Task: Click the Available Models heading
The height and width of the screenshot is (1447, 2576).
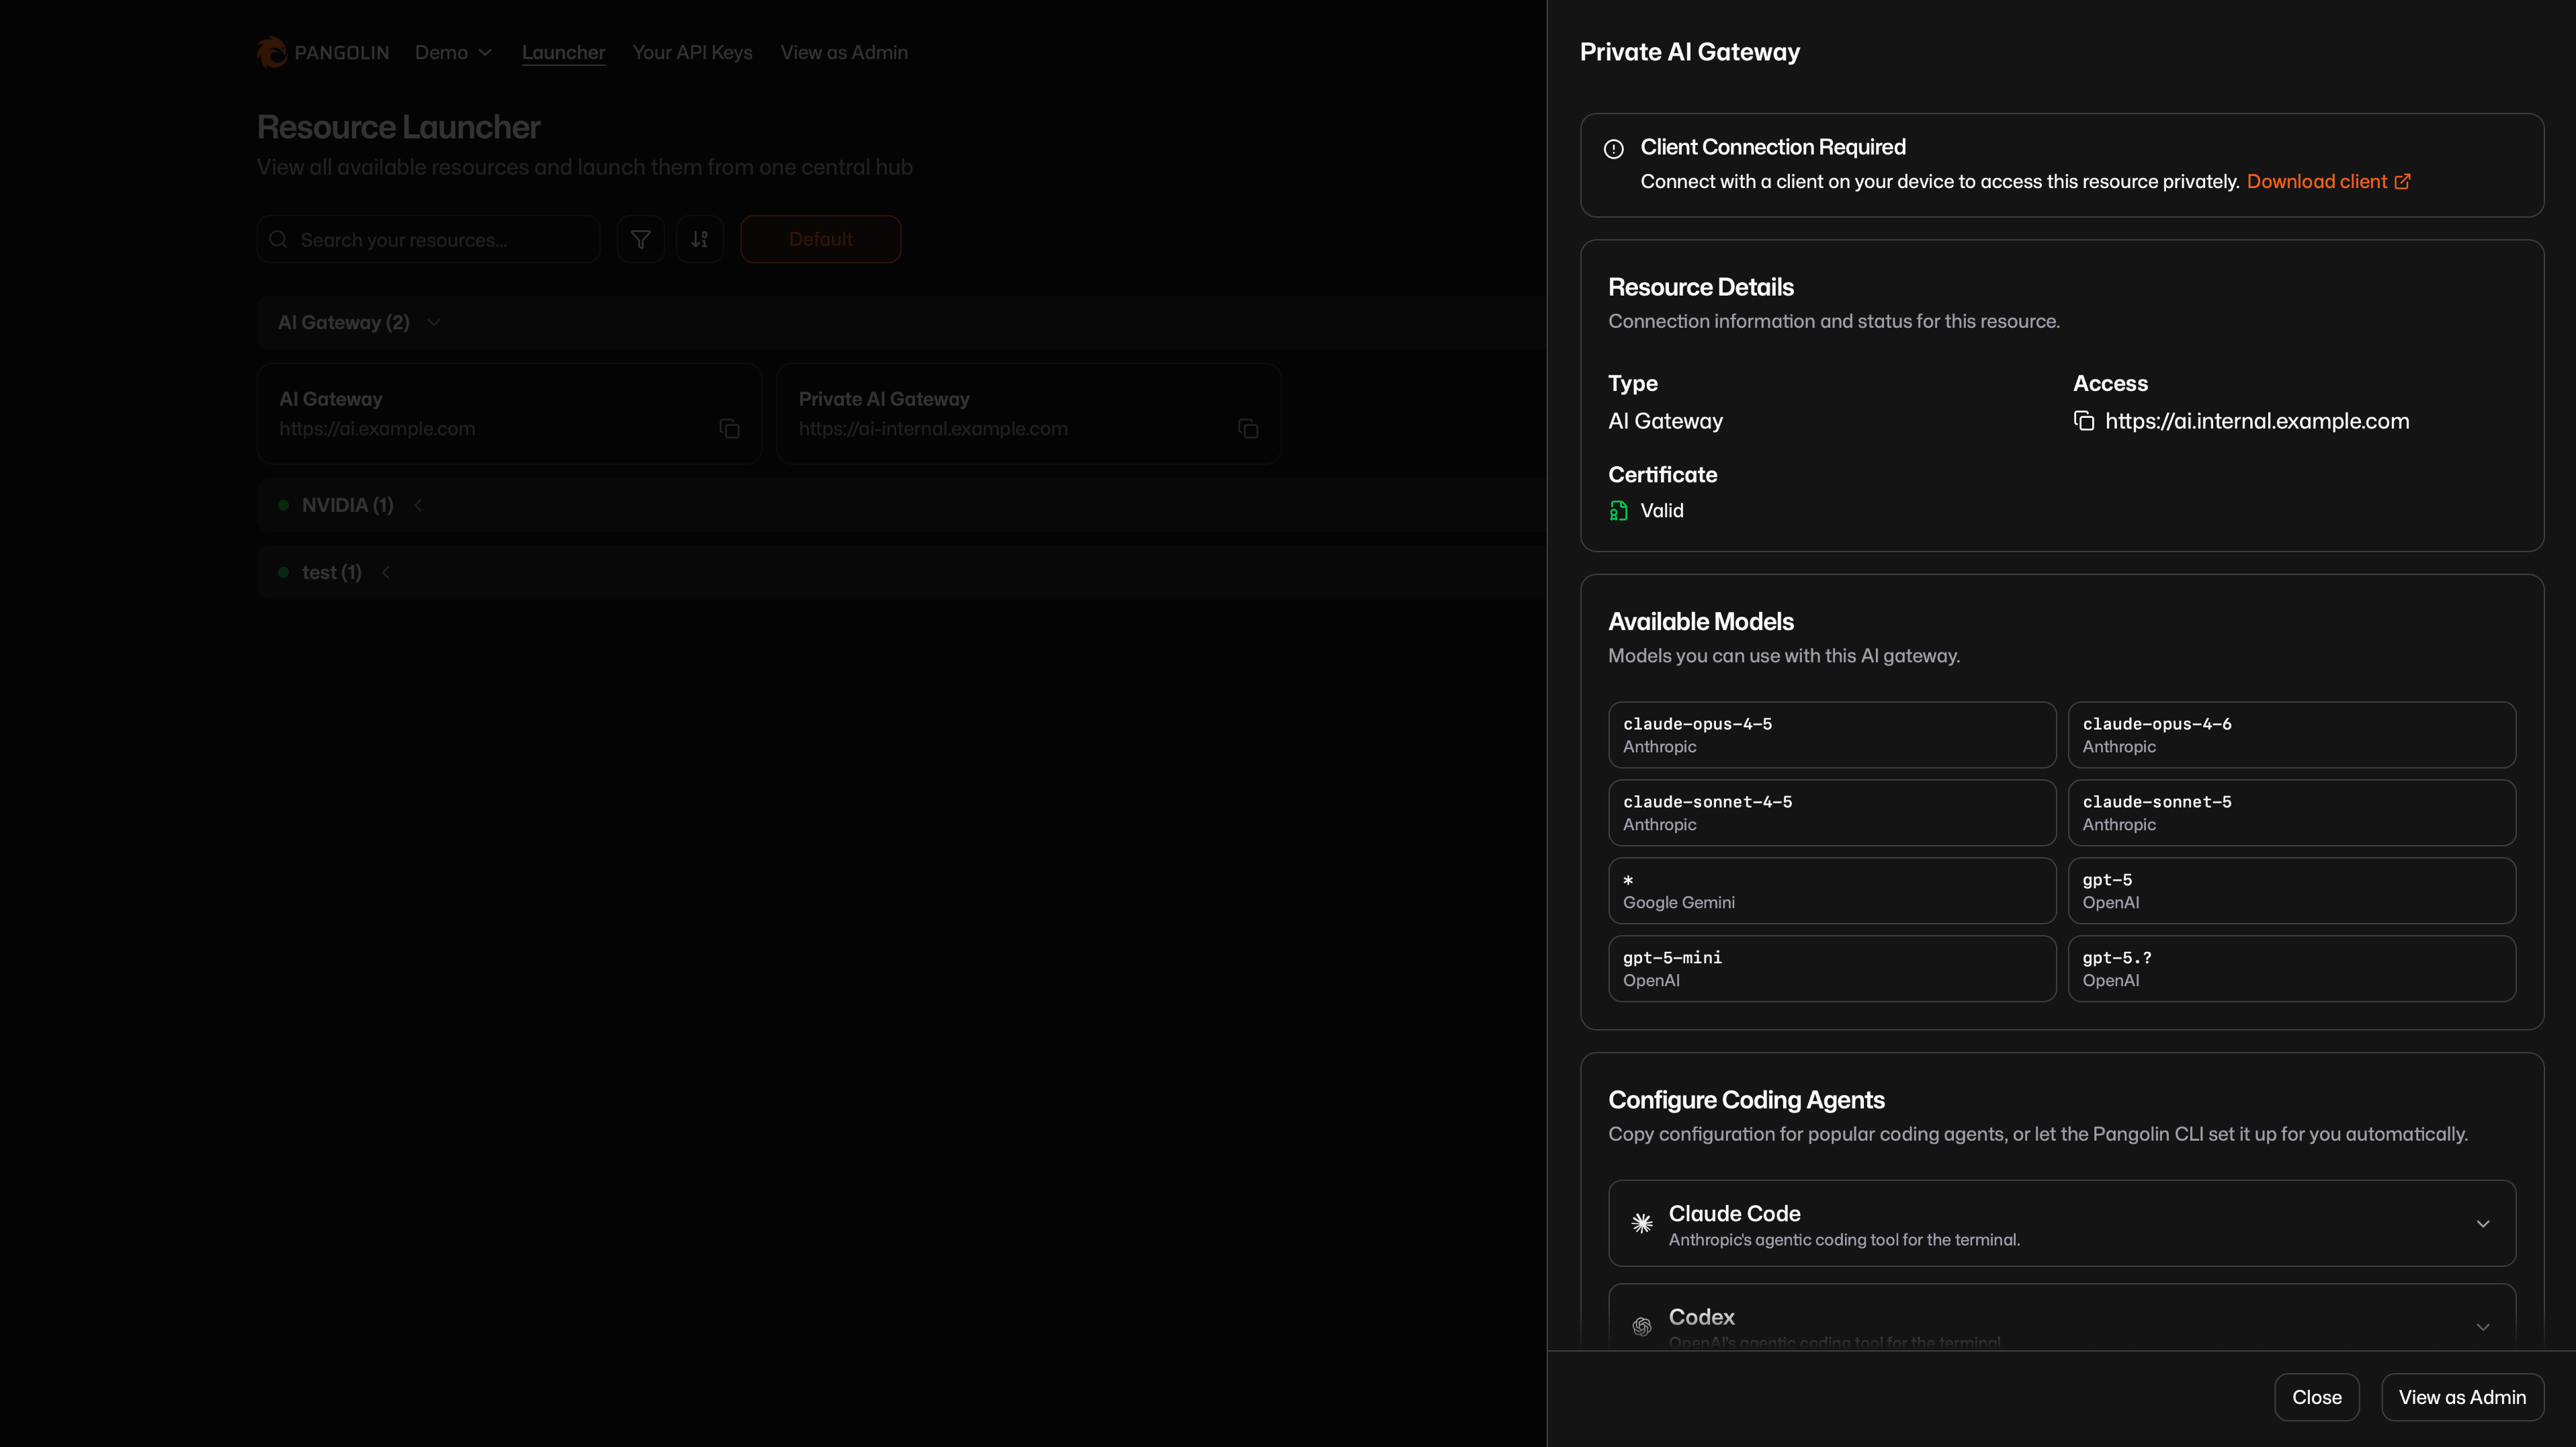Action: pos(1700,621)
